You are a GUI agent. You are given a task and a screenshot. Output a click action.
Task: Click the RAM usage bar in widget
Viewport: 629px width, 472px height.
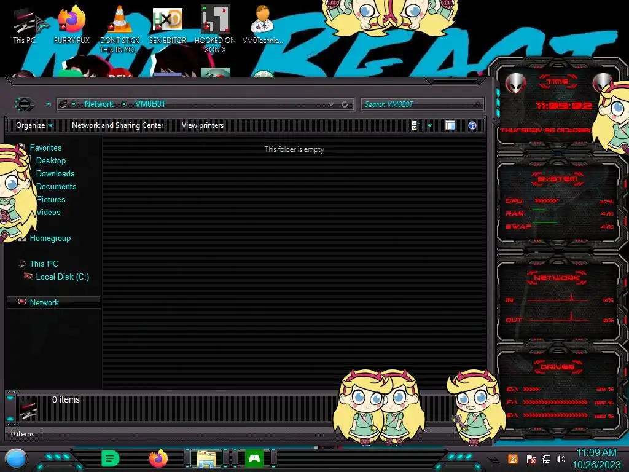(x=539, y=211)
